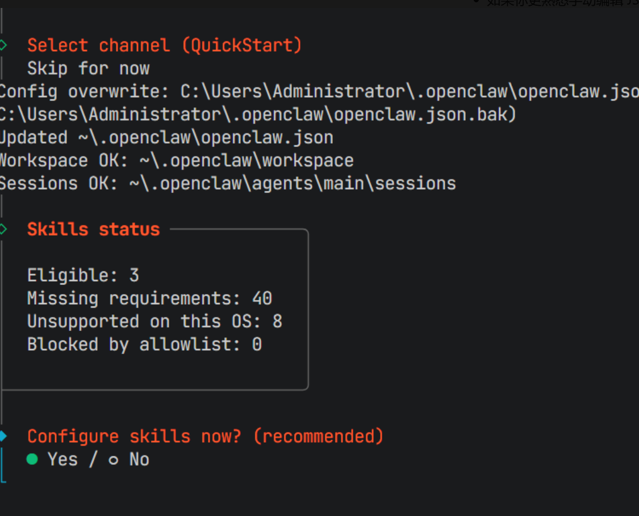
Task: Click the openclaw.json.bak path
Action: pyautogui.click(x=258, y=115)
